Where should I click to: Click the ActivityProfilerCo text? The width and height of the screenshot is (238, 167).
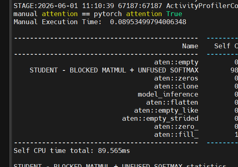point(202,6)
